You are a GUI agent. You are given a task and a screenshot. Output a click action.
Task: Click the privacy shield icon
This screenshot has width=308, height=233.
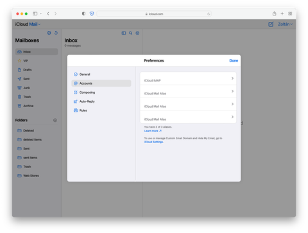coord(92,13)
